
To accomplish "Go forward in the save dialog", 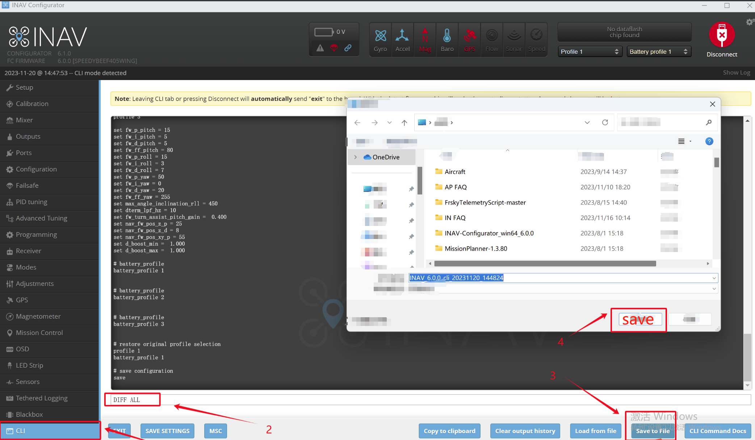I will (x=374, y=123).
